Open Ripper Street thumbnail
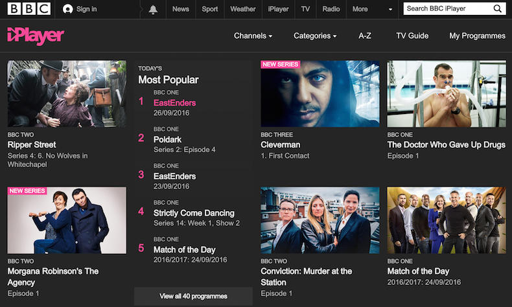This screenshot has height=307, width=512. pyautogui.click(x=67, y=94)
